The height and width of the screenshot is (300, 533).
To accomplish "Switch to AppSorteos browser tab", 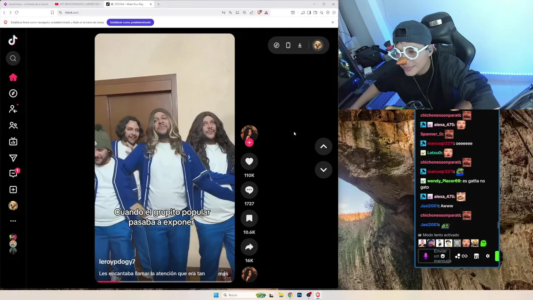I will click(x=26, y=4).
